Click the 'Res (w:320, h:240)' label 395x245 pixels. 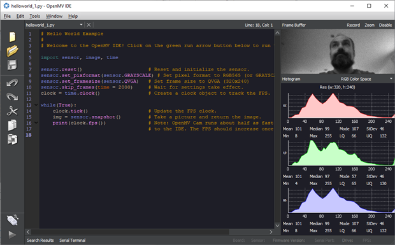pyautogui.click(x=337, y=87)
